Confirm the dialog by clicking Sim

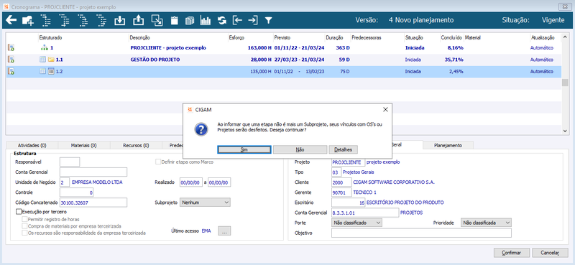244,149
